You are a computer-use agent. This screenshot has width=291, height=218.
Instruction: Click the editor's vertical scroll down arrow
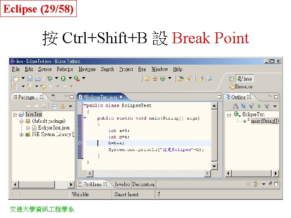(214, 166)
